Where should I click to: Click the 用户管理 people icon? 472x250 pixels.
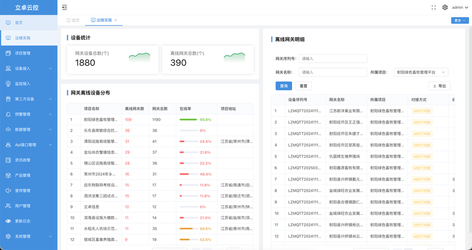8,206
